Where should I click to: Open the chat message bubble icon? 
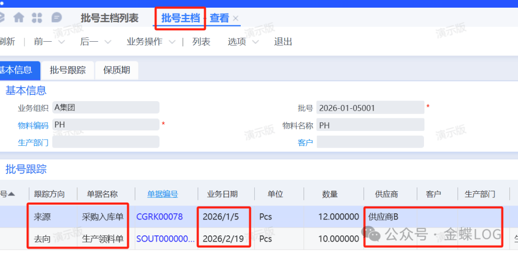coord(57,18)
